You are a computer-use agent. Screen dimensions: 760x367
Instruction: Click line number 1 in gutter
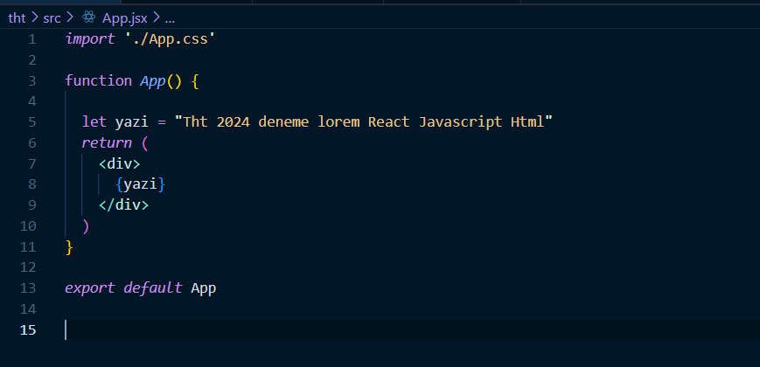pyautogui.click(x=32, y=39)
